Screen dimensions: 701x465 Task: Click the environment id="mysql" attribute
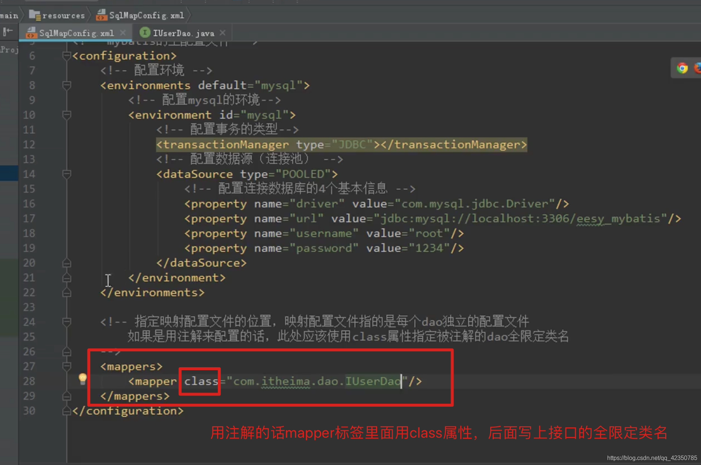[254, 115]
